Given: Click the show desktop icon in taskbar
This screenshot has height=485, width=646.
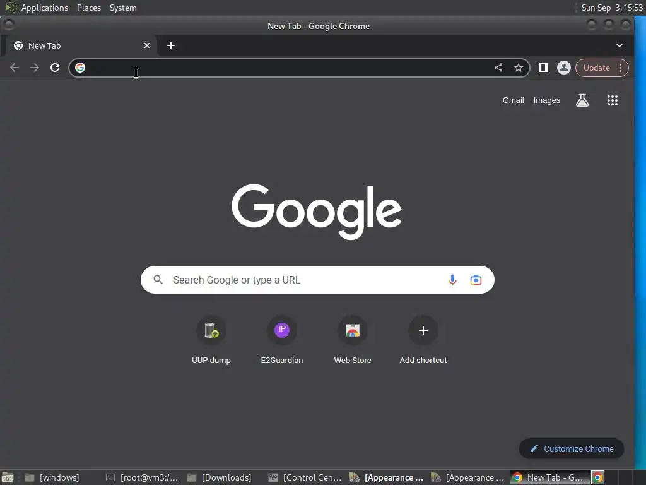Looking at the screenshot, I should pos(8,477).
